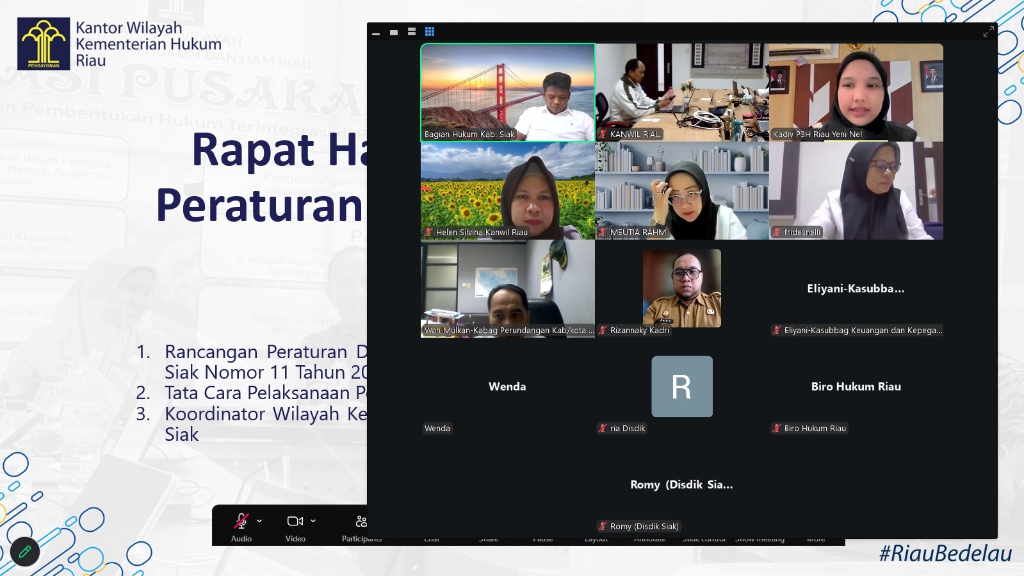Click agenda item 3 Koordinator Wilayah
The image size is (1024, 576).
266,424
